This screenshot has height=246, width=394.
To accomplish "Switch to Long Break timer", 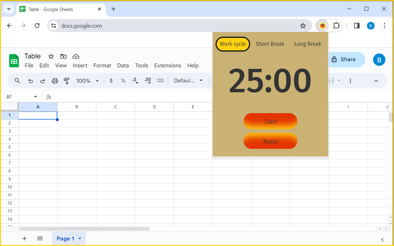I will click(x=308, y=44).
